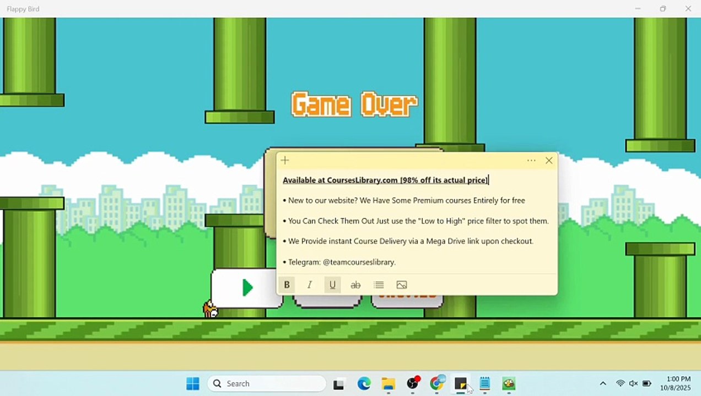
Task: Minimize the Flappy Bird window
Action: tap(638, 9)
